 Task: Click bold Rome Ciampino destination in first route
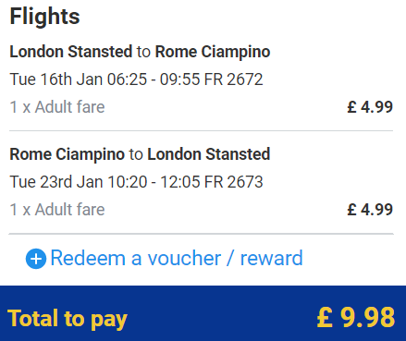point(213,52)
